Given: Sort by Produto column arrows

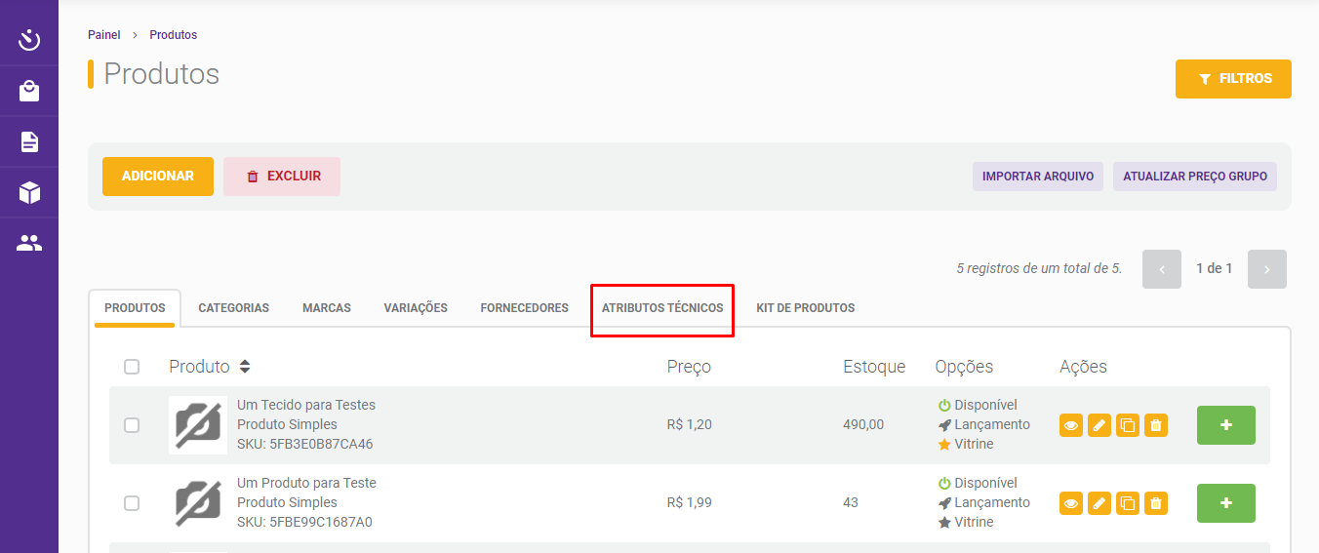Looking at the screenshot, I should [x=245, y=367].
